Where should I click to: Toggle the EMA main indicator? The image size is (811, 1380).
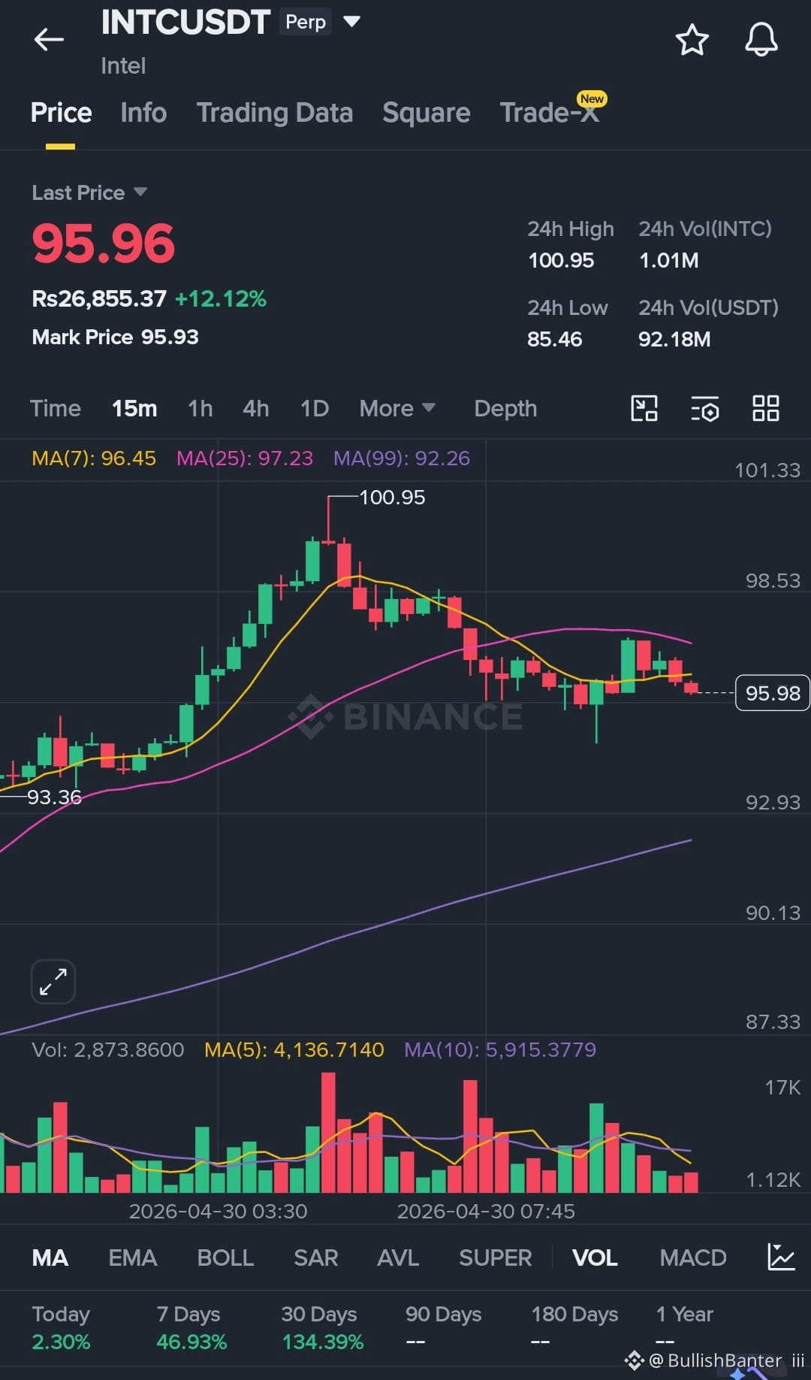point(133,1257)
